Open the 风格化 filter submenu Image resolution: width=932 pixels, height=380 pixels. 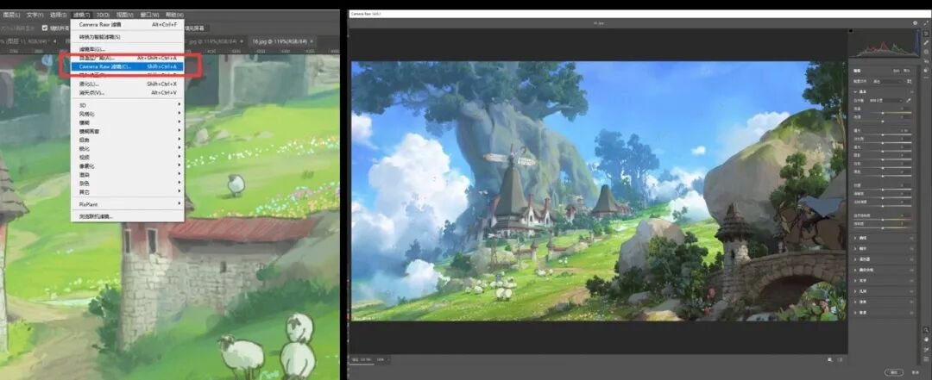127,114
